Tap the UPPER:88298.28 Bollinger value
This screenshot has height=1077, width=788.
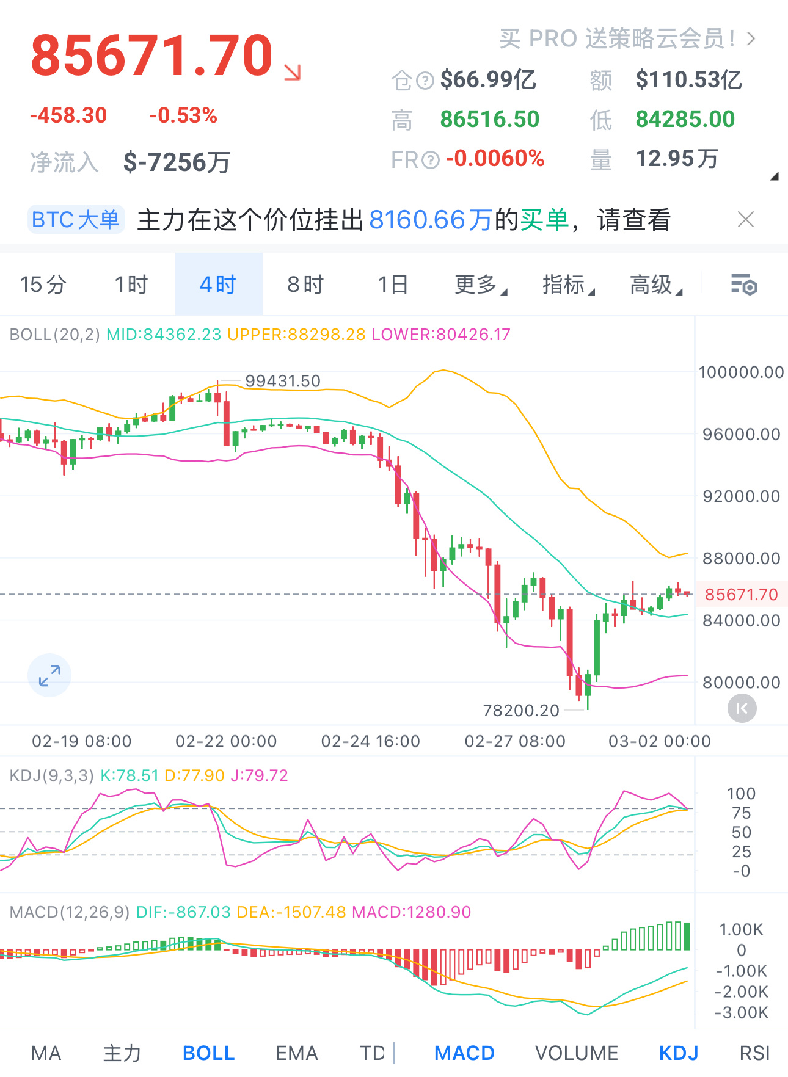[296, 335]
